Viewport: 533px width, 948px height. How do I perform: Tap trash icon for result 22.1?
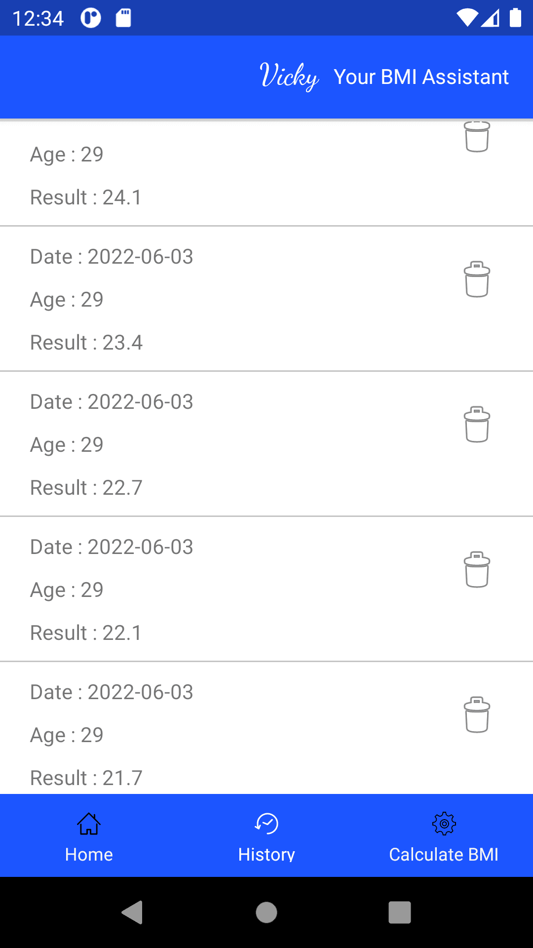pos(477,570)
